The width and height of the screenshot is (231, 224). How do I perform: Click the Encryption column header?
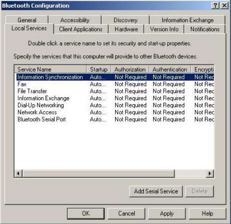point(202,70)
